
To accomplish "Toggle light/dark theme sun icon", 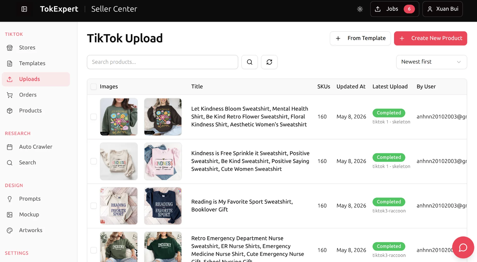I will coord(360,9).
